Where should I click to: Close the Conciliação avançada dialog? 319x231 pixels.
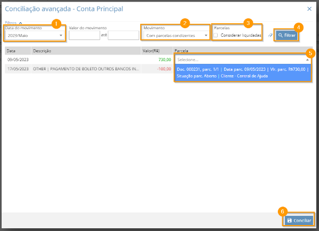pyautogui.click(x=309, y=9)
